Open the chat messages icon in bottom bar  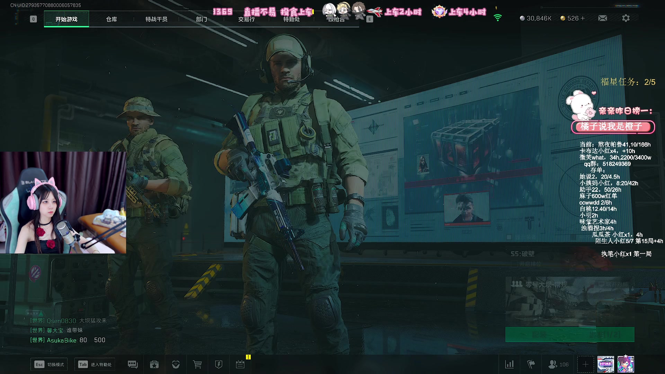pos(133,364)
